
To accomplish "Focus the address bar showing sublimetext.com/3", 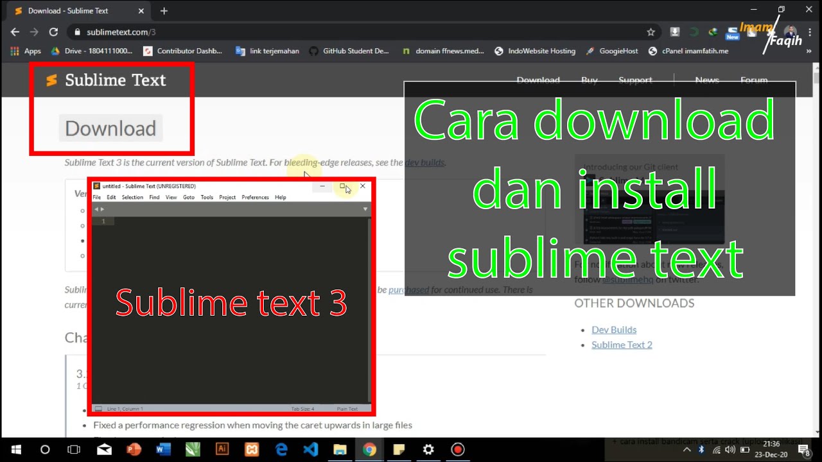I will tap(360, 32).
